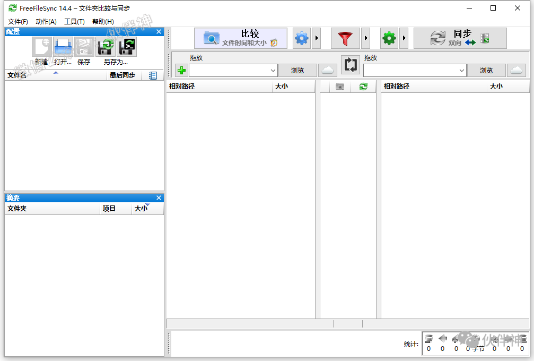Open left cloud storage access icon
Screen dimensions: 534x361
pos(328,71)
